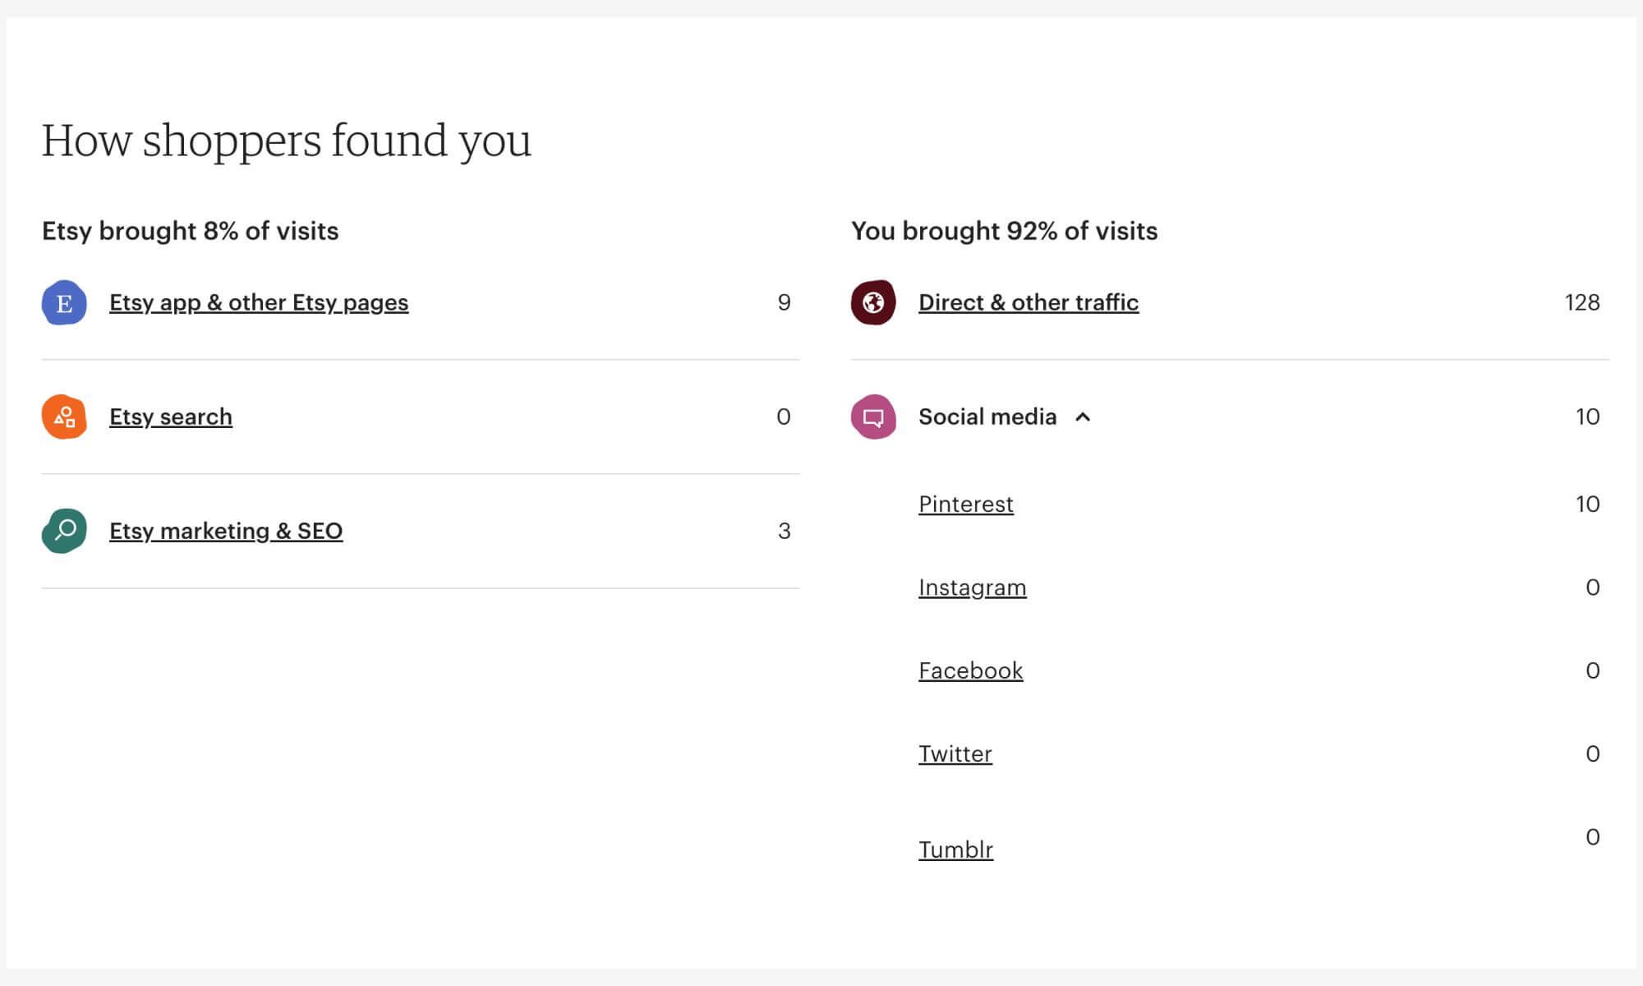
Task: Click the Social media category label
Action: pos(987,417)
